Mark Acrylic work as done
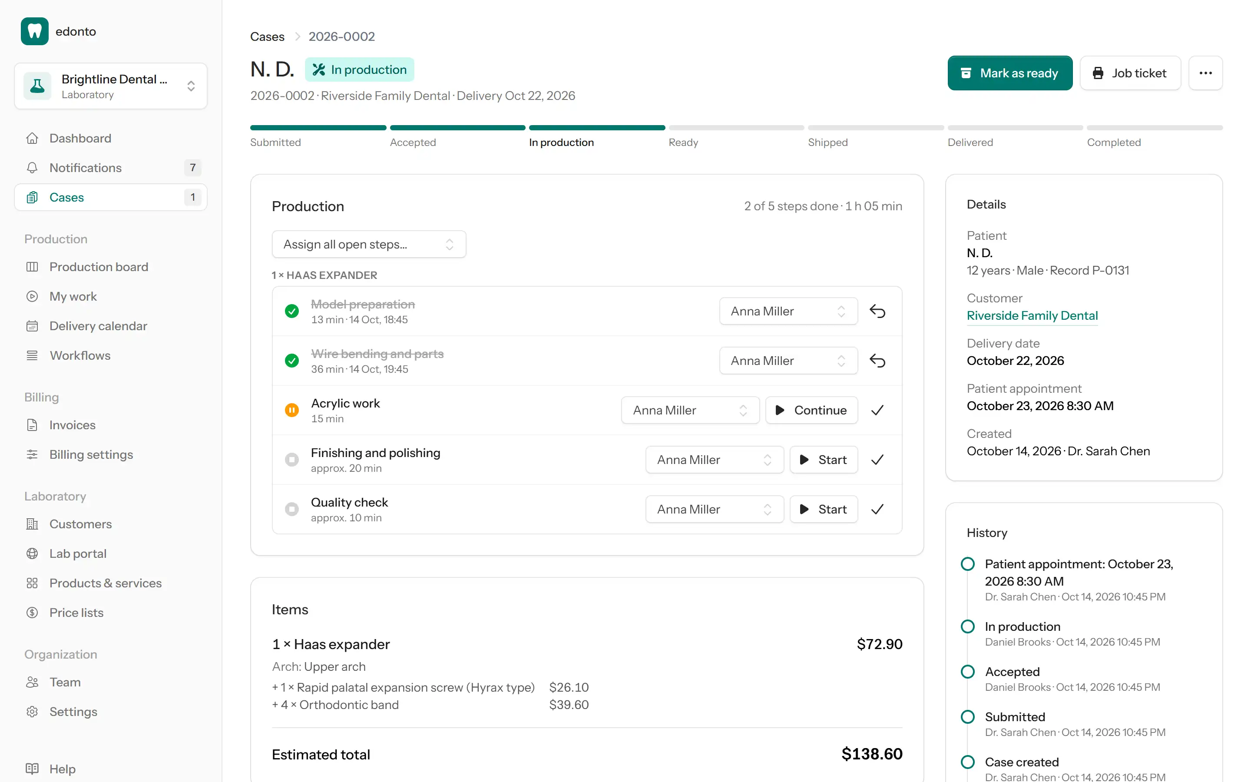 (877, 410)
